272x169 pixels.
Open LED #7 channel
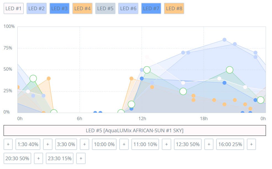pyautogui.click(x=151, y=8)
